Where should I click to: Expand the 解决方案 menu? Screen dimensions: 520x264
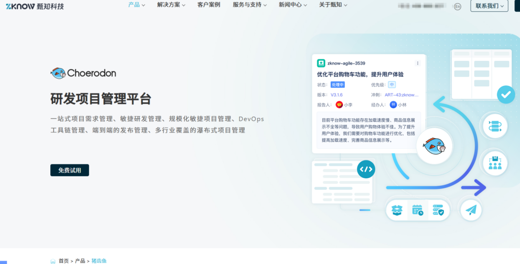coord(171,5)
